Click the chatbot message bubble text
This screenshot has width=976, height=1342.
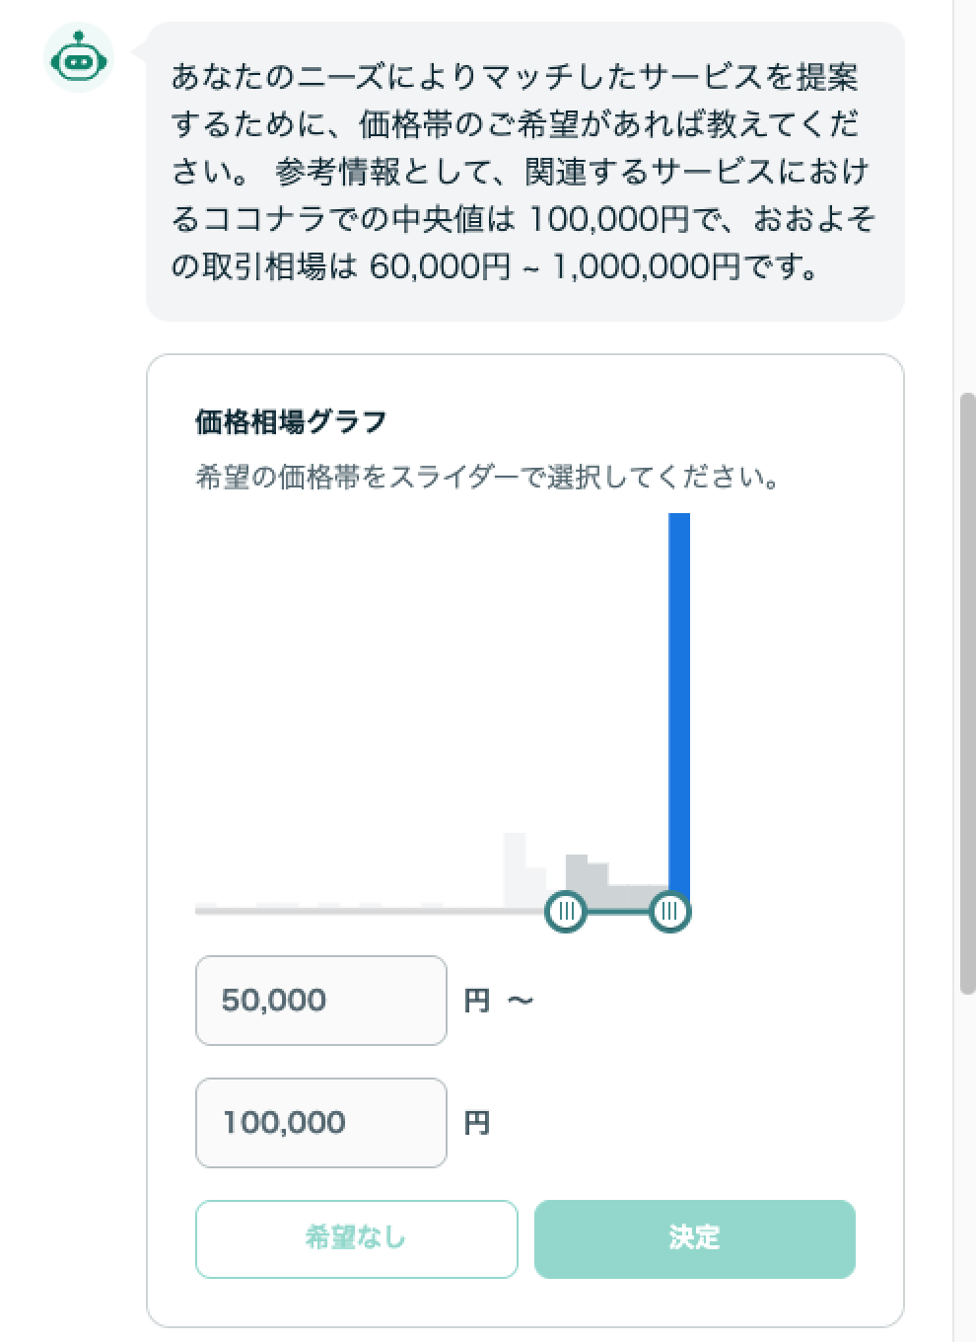523,172
